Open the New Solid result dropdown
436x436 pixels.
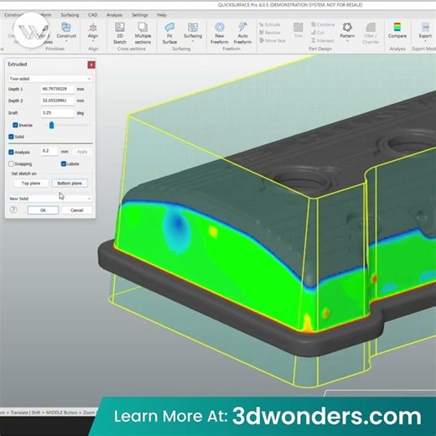(x=50, y=199)
